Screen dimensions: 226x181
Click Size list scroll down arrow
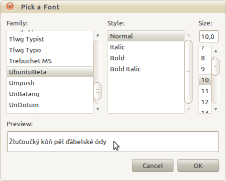[x=215, y=109]
